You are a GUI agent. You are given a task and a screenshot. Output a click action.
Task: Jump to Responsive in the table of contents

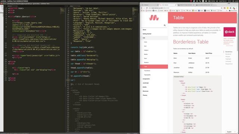pyautogui.click(x=229, y=64)
